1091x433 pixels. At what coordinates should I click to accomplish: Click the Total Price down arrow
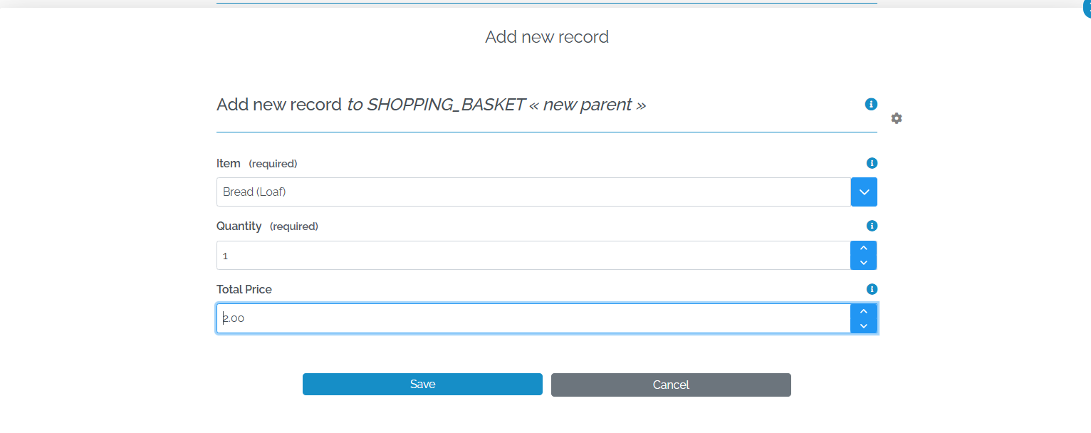(x=863, y=326)
